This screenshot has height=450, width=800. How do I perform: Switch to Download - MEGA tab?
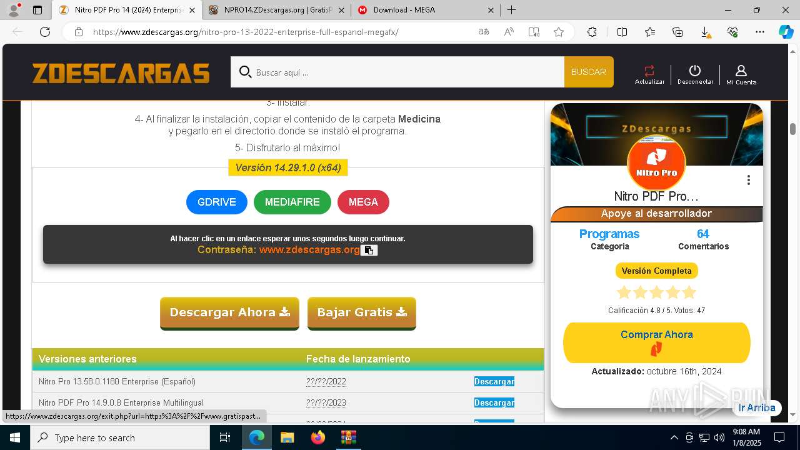(425, 10)
